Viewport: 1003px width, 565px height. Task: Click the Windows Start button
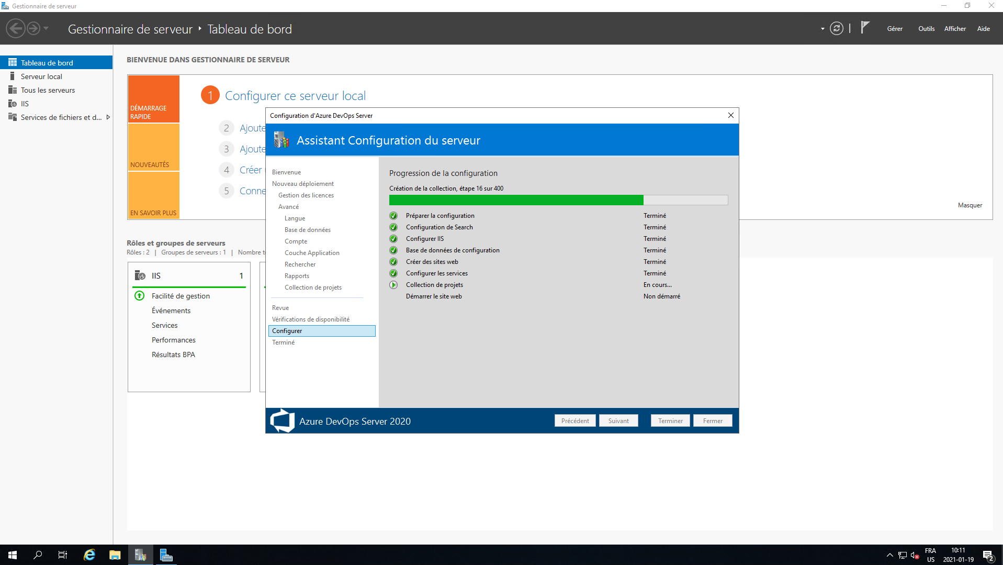pyautogui.click(x=13, y=555)
